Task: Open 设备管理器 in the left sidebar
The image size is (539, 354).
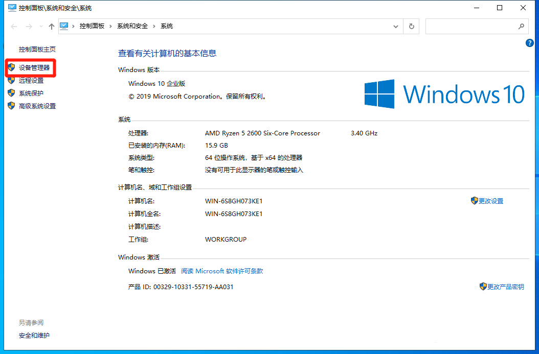Action: [34, 68]
